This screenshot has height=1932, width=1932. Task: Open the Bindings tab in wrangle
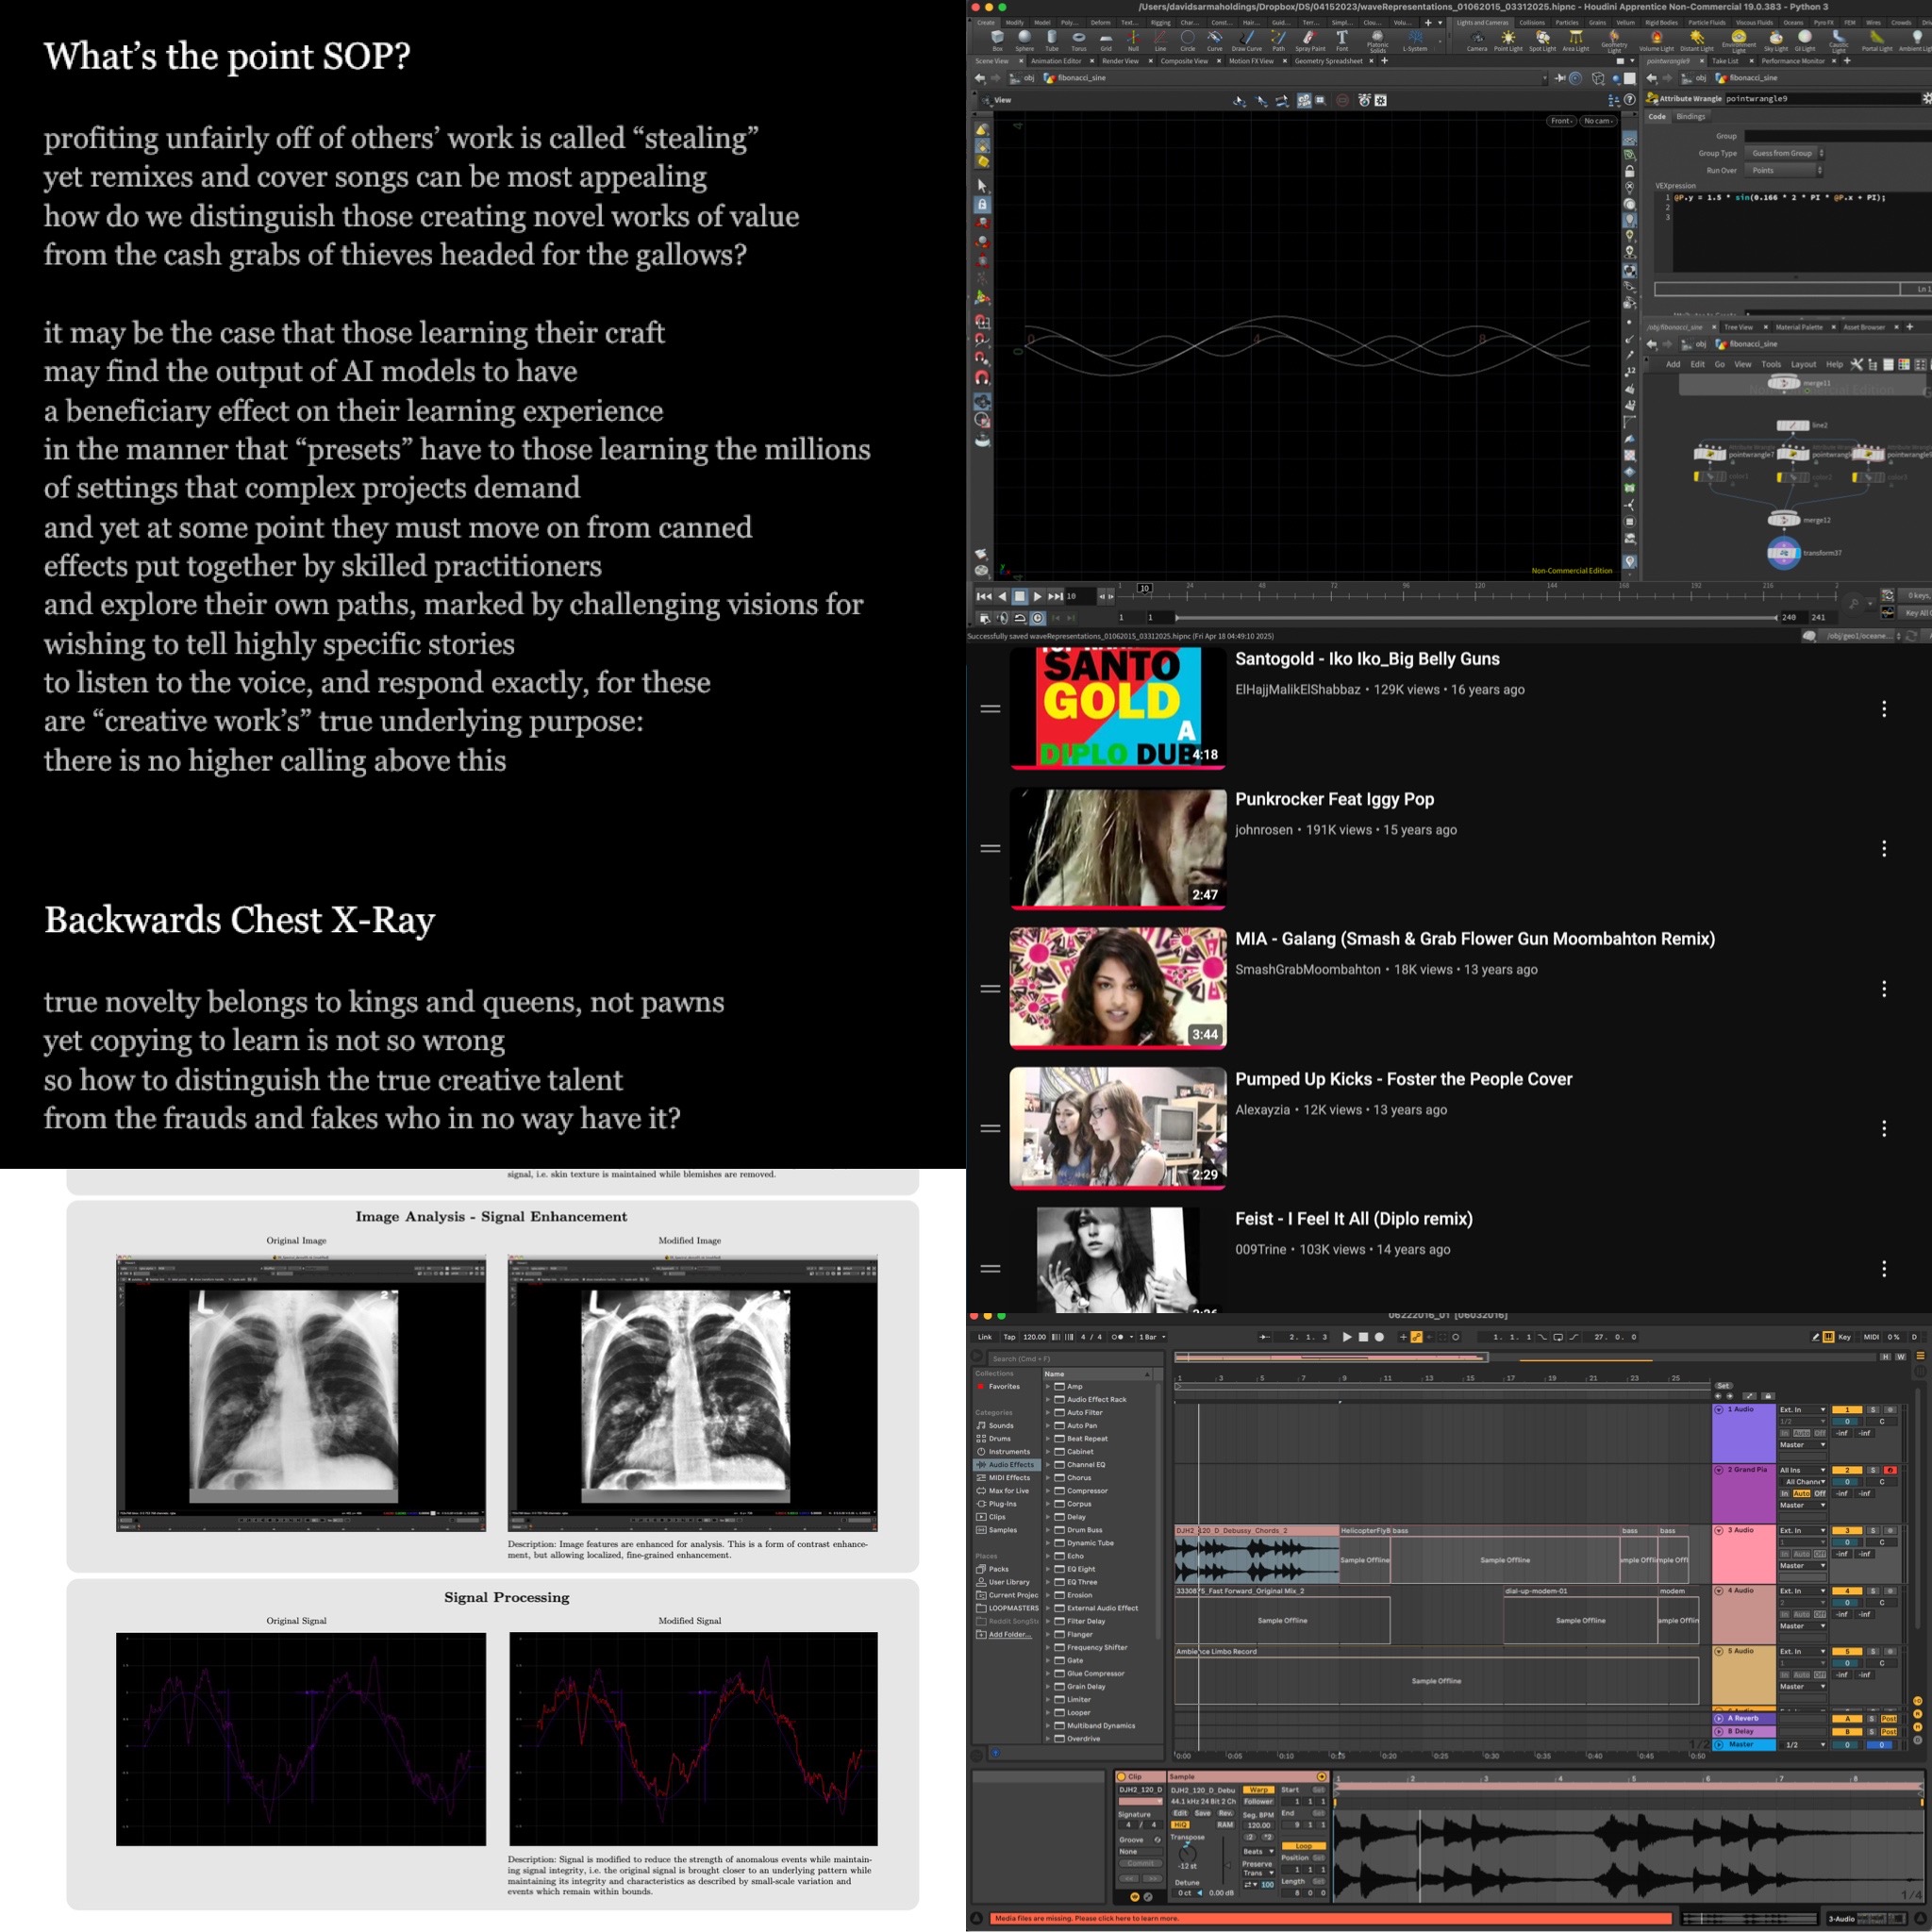coord(1691,117)
